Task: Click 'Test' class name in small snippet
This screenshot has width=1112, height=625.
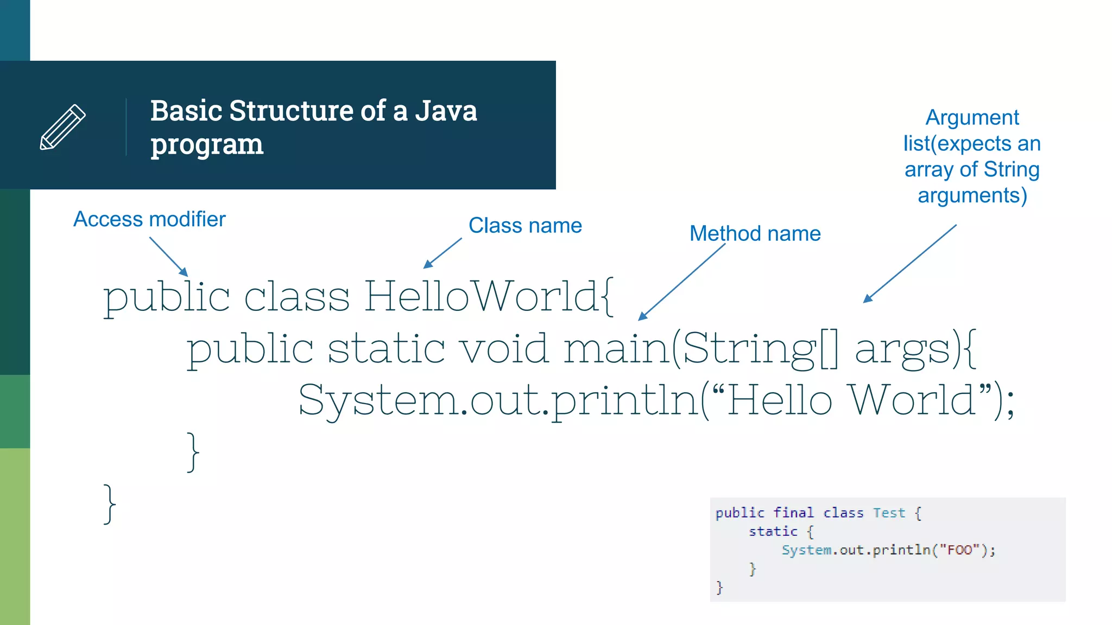Action: pos(889,513)
